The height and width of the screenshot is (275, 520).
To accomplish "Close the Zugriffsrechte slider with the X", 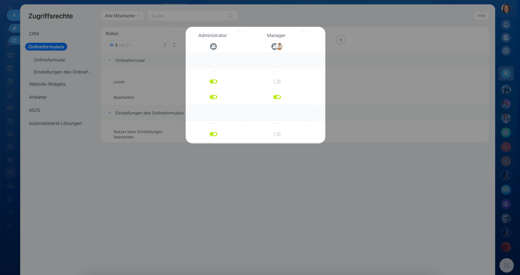I will (x=14, y=15).
